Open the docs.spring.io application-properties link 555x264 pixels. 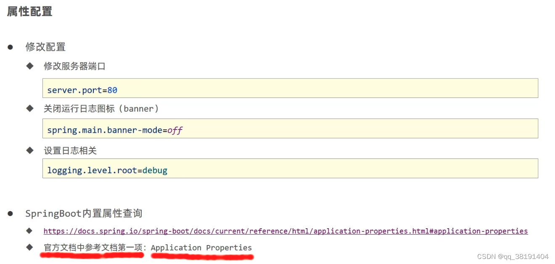285,231
